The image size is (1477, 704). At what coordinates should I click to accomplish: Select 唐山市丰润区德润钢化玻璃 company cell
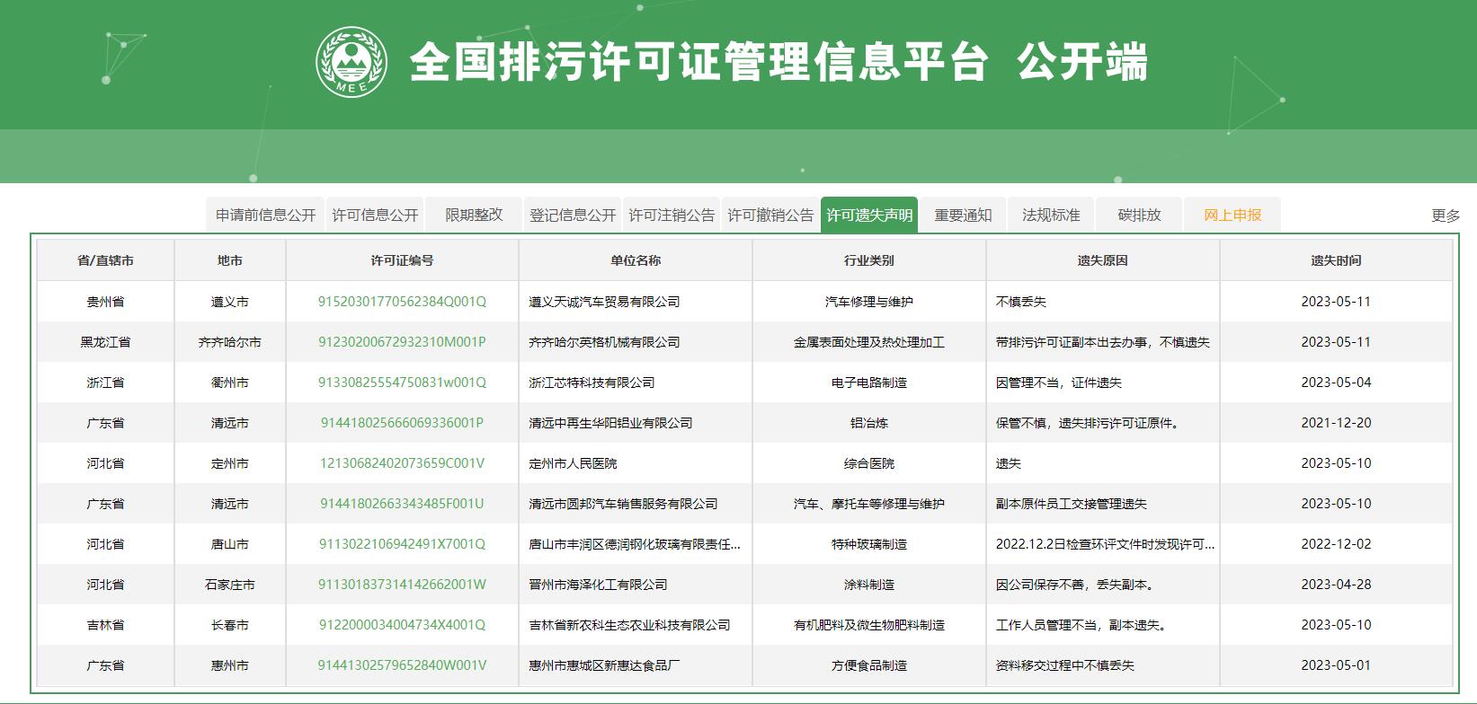636,544
